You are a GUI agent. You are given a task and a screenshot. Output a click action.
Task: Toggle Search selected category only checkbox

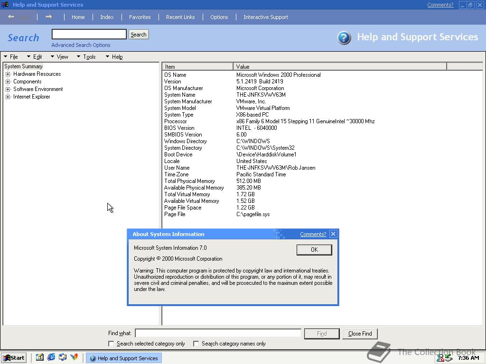[x=111, y=344]
